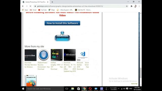The height and width of the screenshot is (91, 162).
Task: Follow HoRNet SongKey MKIII v3 VST link
Action: (x=57, y=66)
